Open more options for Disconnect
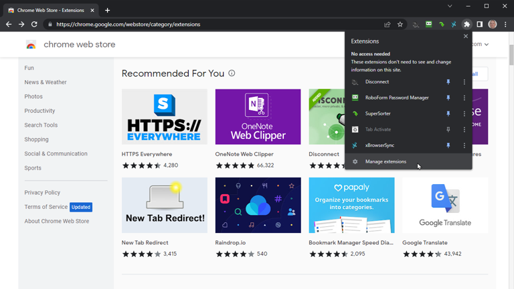Viewport: 514px width, 289px height. [464, 81]
